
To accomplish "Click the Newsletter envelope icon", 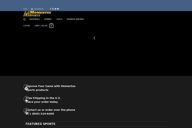I will [32, 9].
